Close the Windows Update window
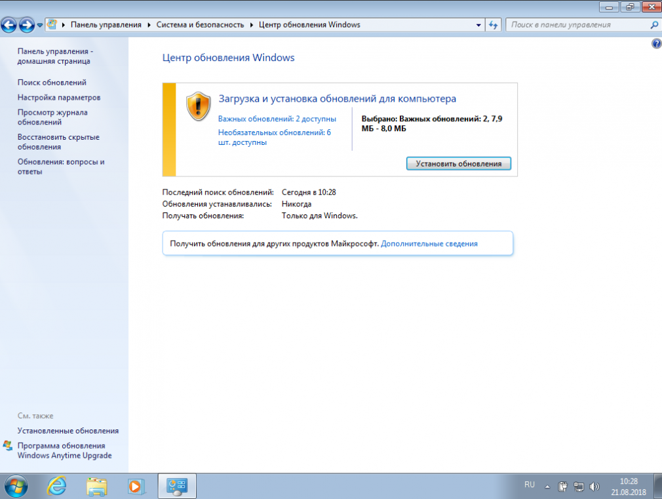 pyautogui.click(x=652, y=7)
